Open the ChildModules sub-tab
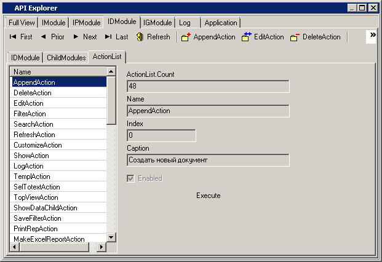Image resolution: width=382 pixels, height=262 pixels. pos(66,57)
